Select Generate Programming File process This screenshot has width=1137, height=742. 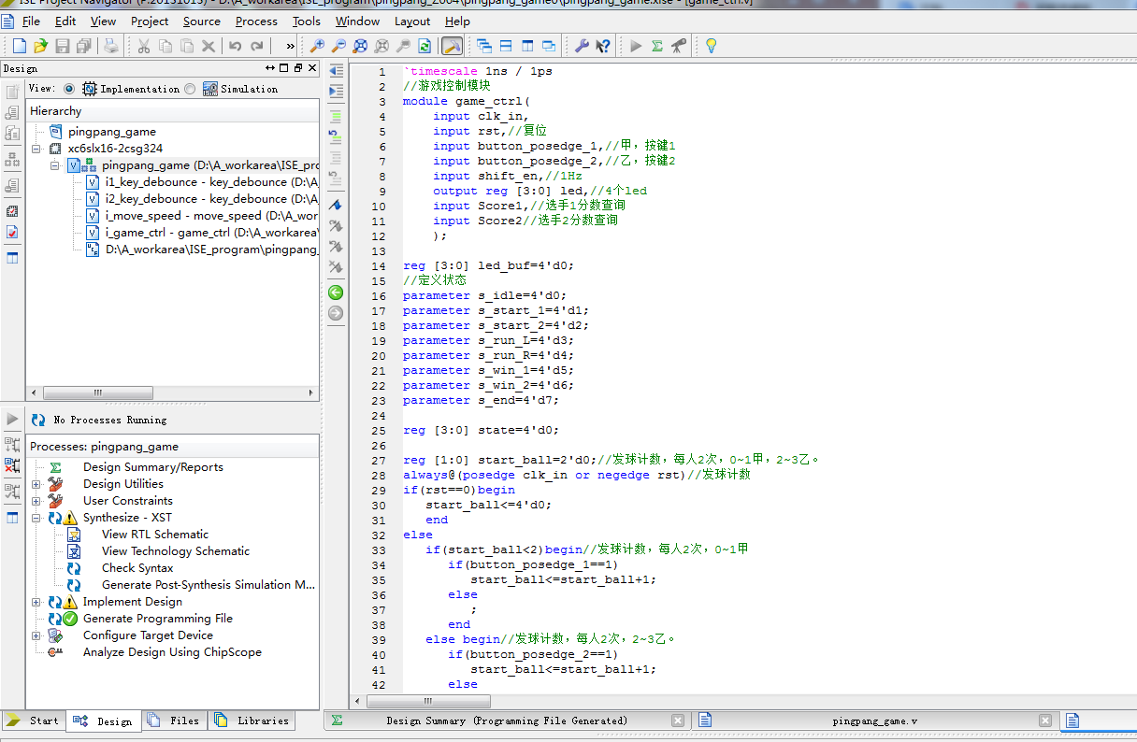pos(157,619)
